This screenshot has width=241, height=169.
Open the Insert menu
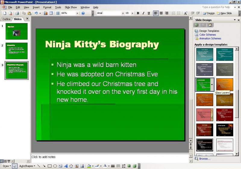click(36, 7)
